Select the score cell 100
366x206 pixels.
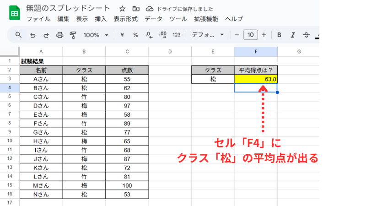pyautogui.click(x=127, y=186)
